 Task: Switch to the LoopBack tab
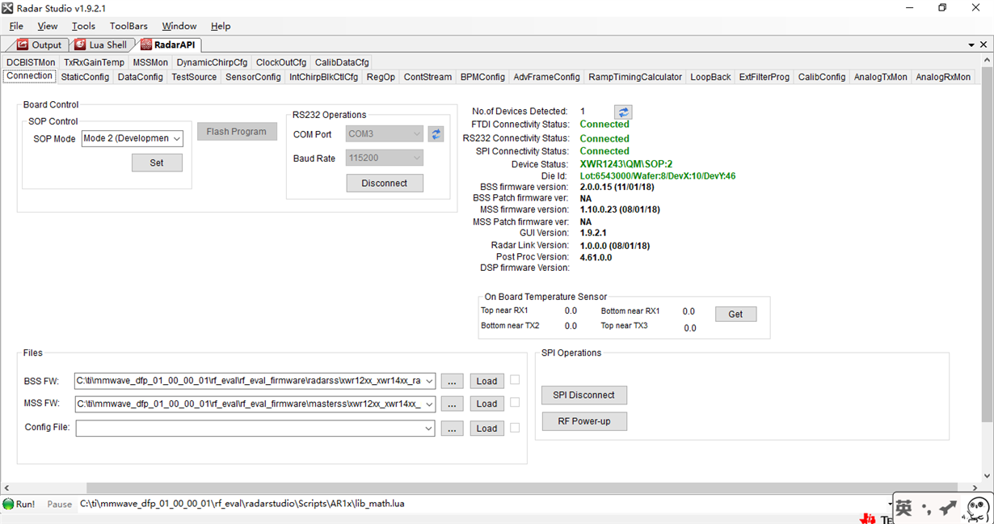[710, 77]
